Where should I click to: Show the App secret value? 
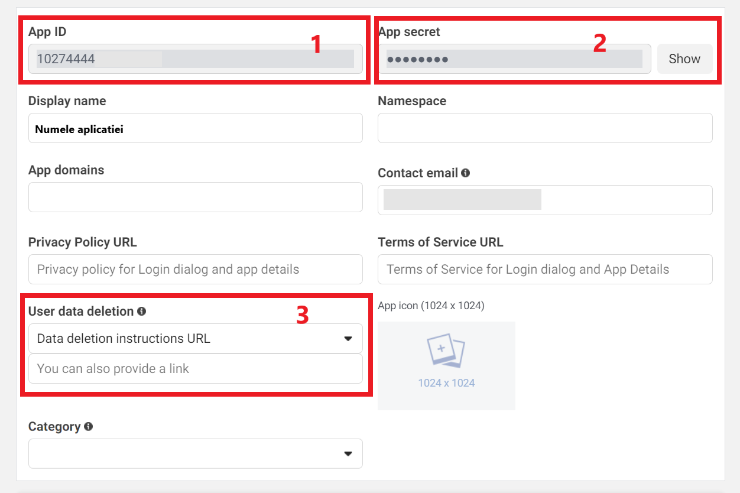pyautogui.click(x=684, y=59)
